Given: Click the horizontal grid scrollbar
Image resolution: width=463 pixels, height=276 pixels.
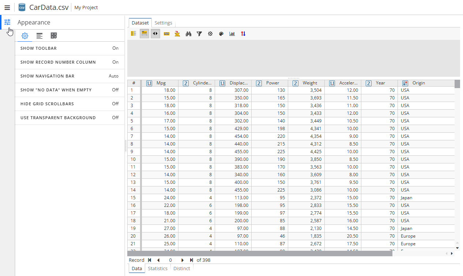Looking at the screenshot, I should (x=260, y=253).
